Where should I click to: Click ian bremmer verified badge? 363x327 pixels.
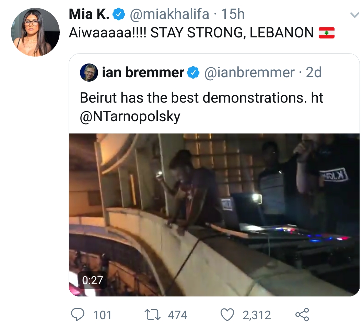coord(193,72)
